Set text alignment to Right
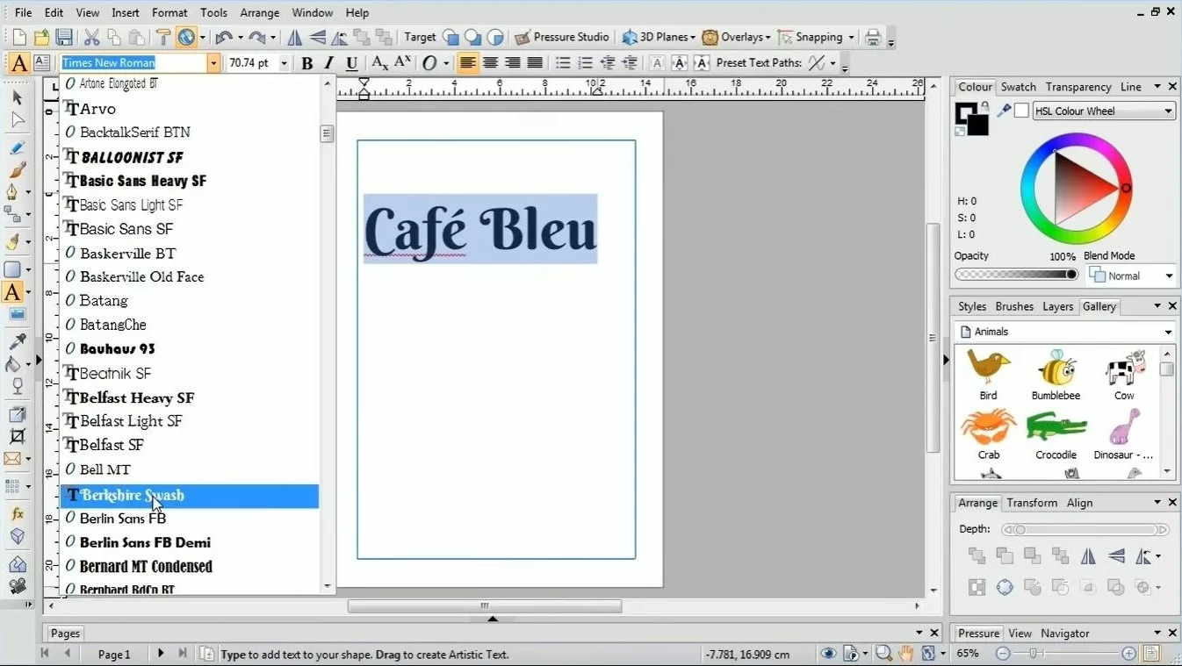 pos(512,63)
